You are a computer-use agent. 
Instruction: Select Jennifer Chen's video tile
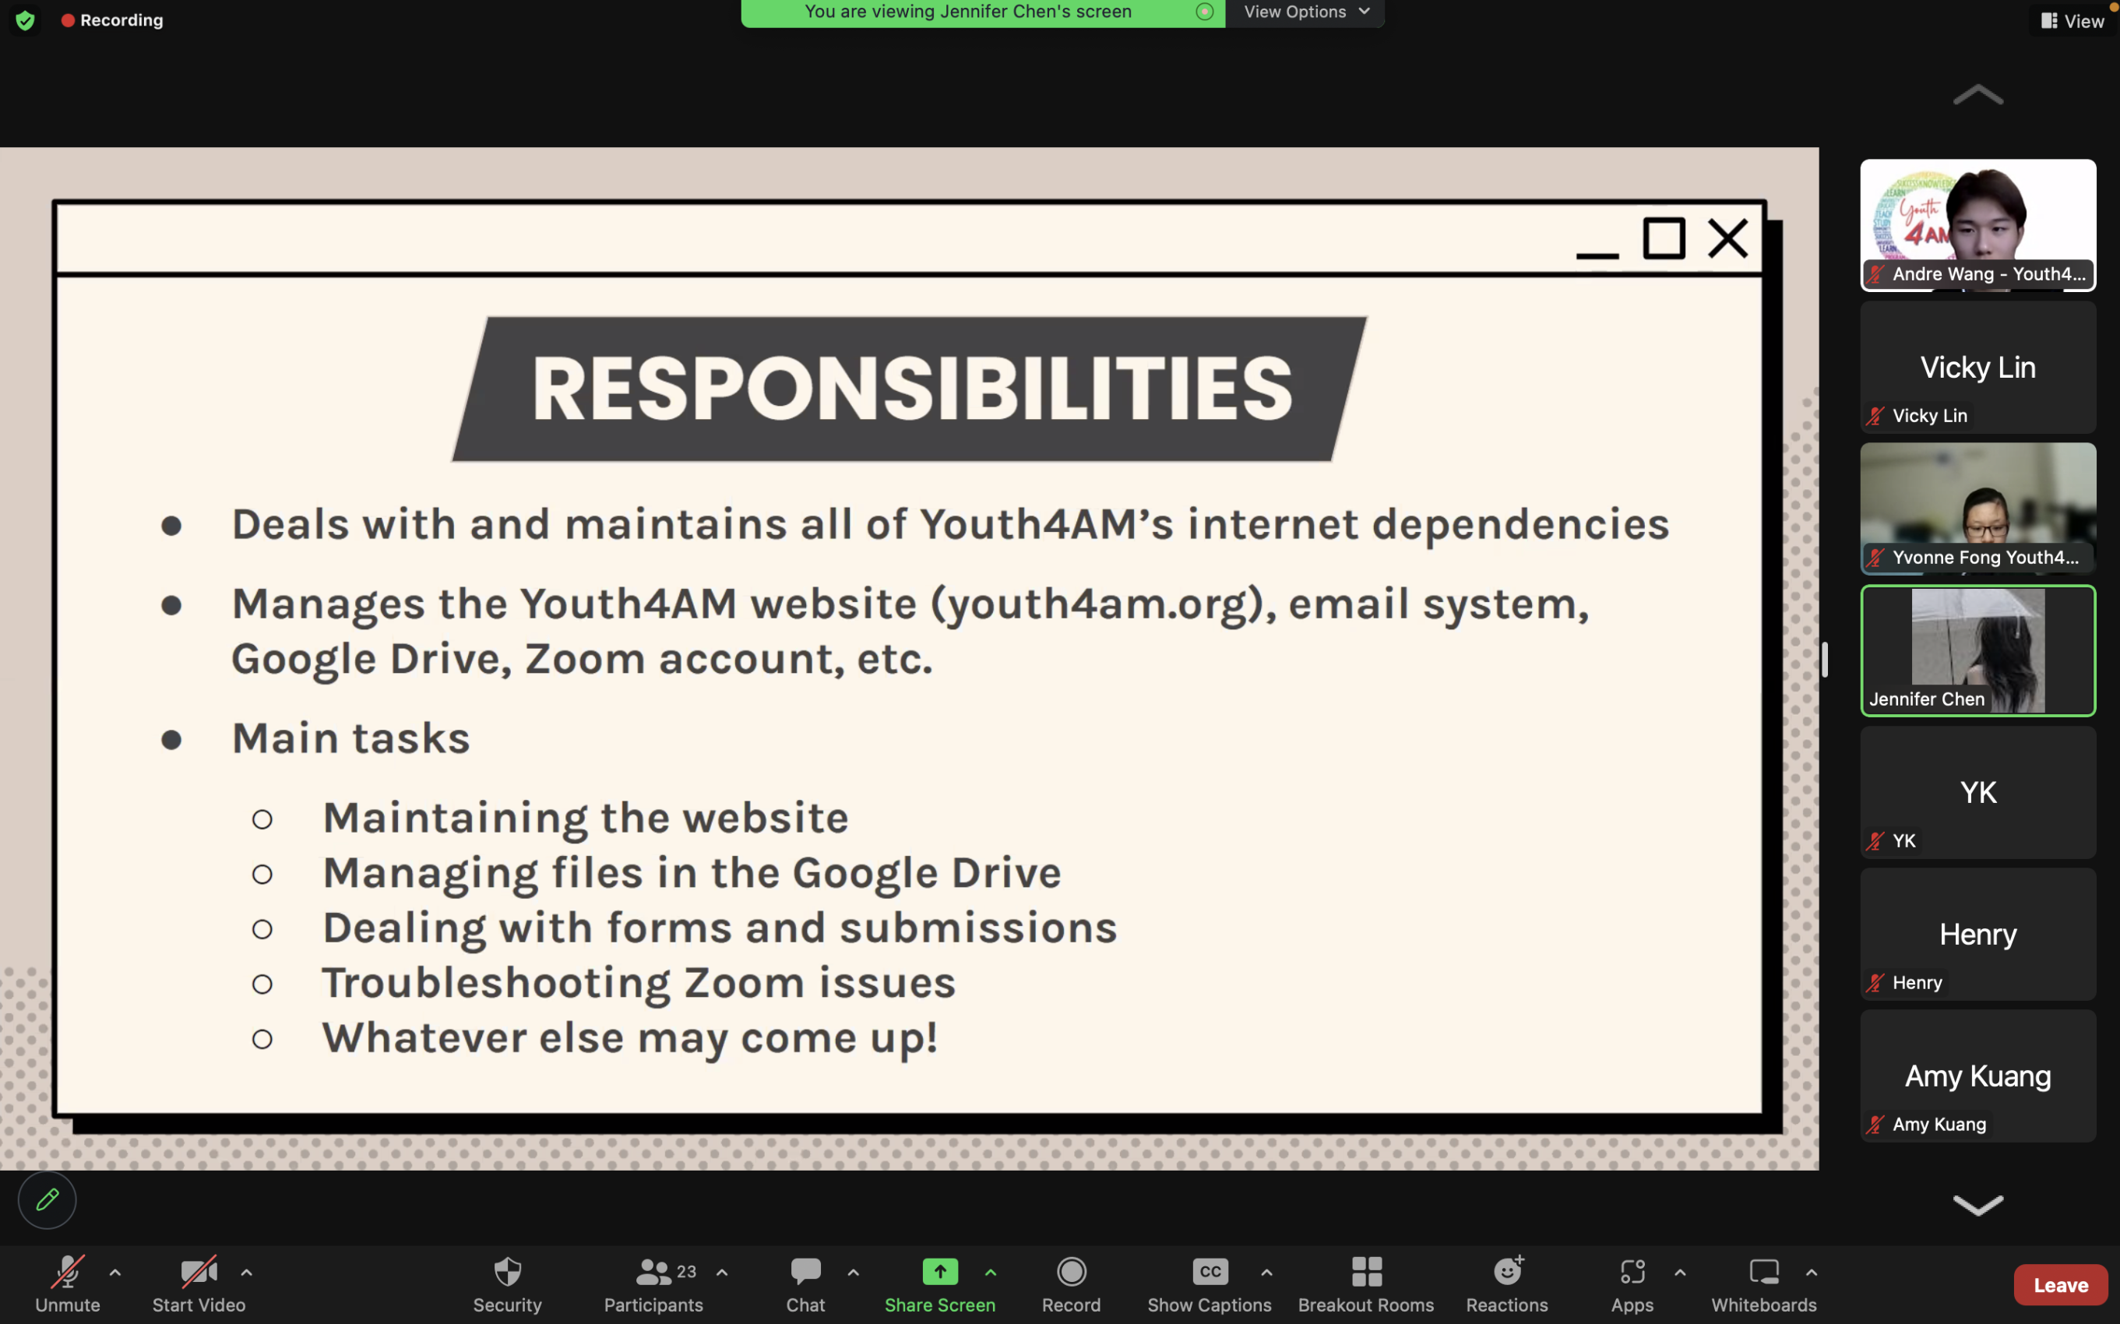[x=1978, y=650]
